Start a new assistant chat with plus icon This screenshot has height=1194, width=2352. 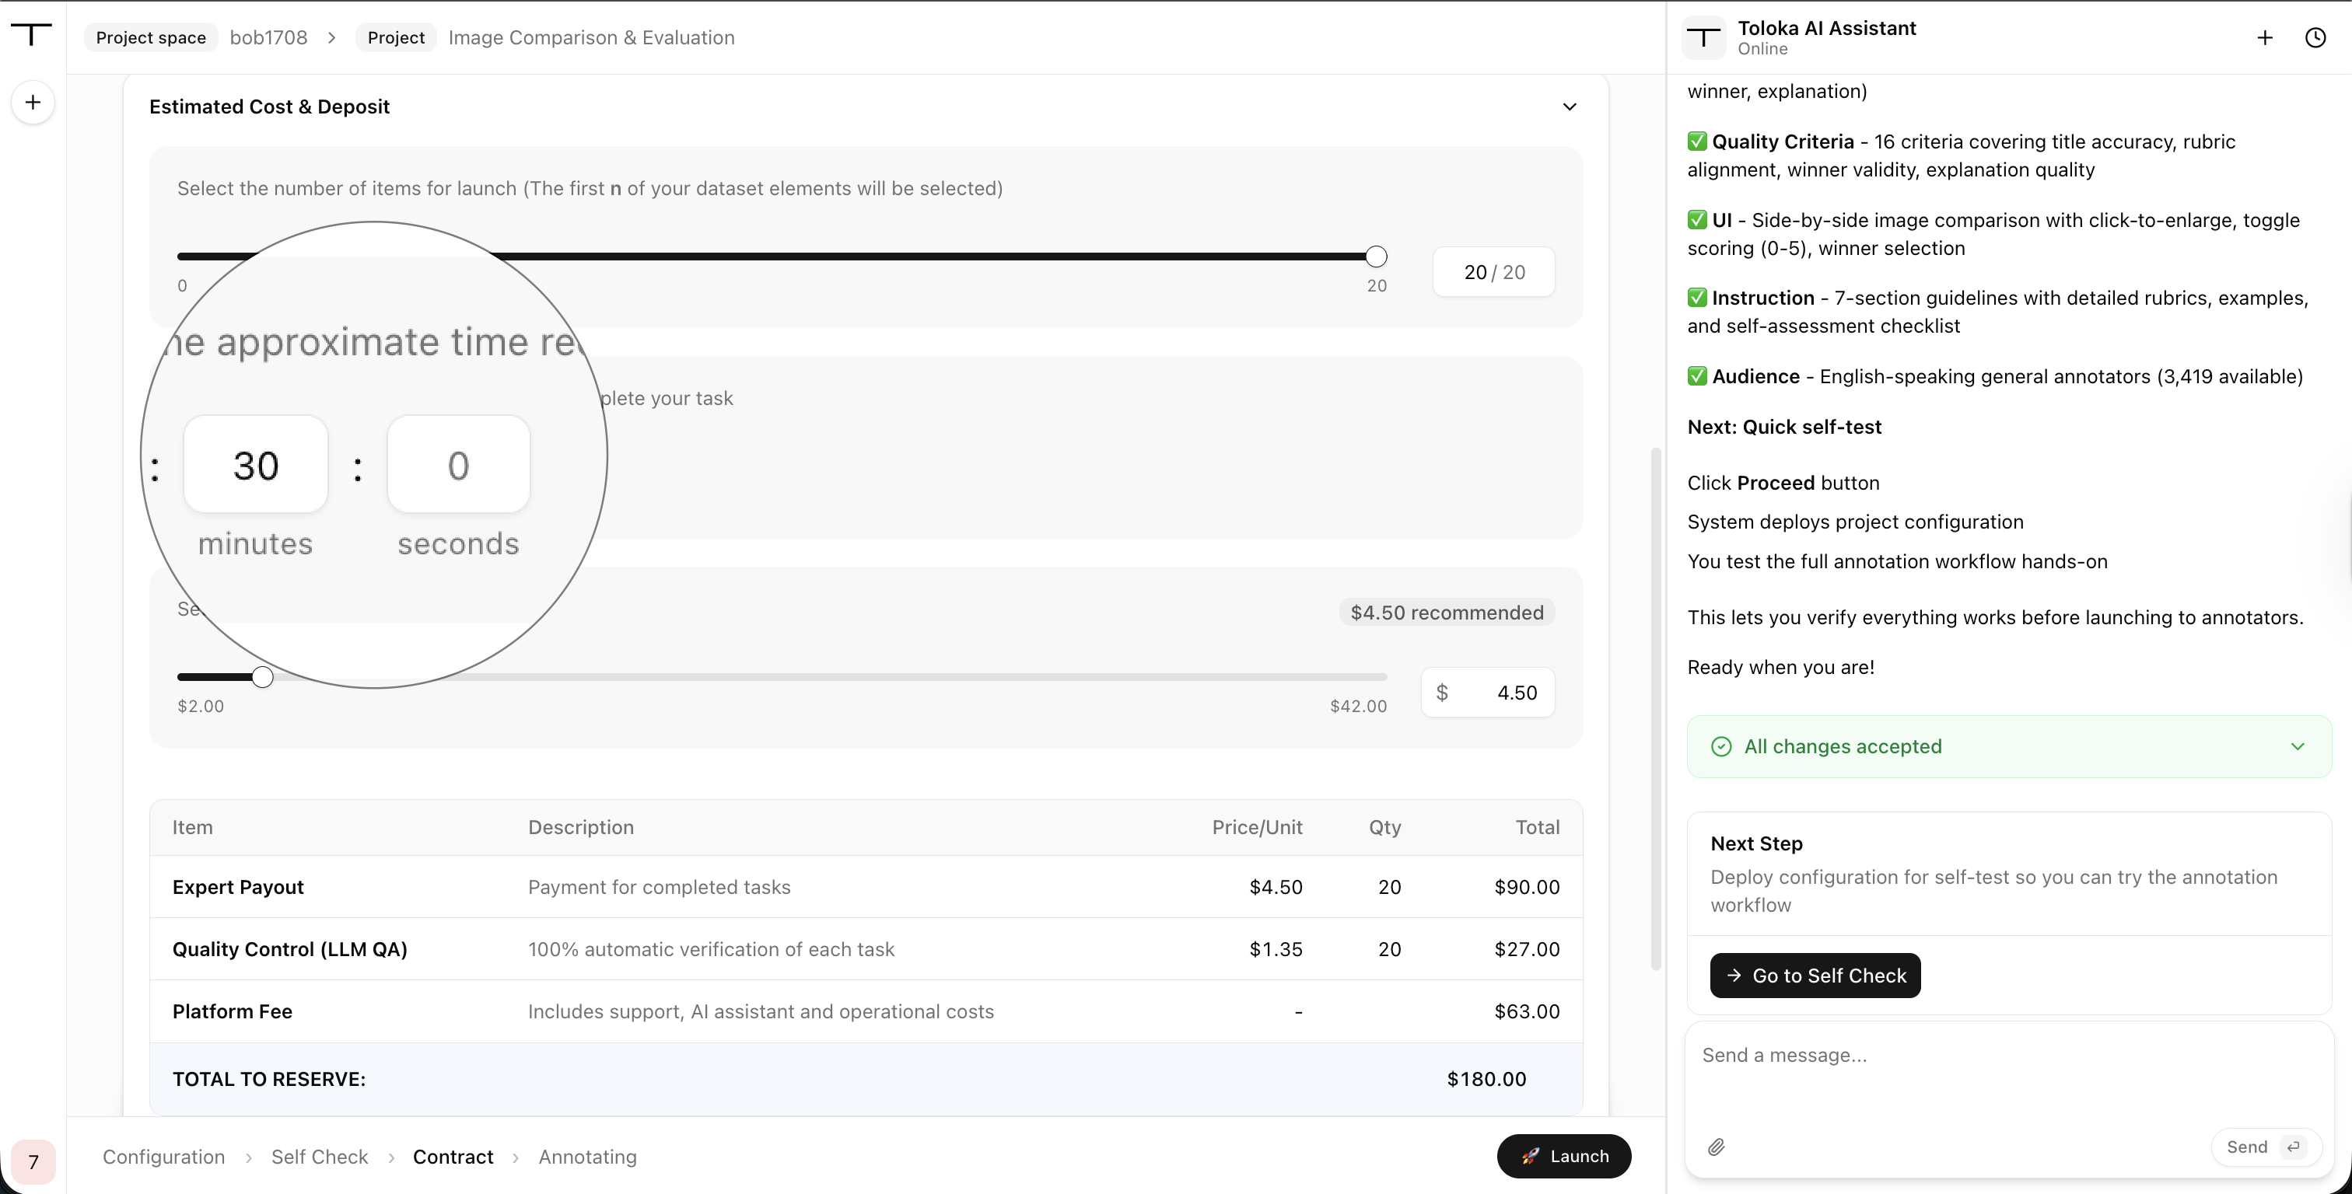(2264, 37)
